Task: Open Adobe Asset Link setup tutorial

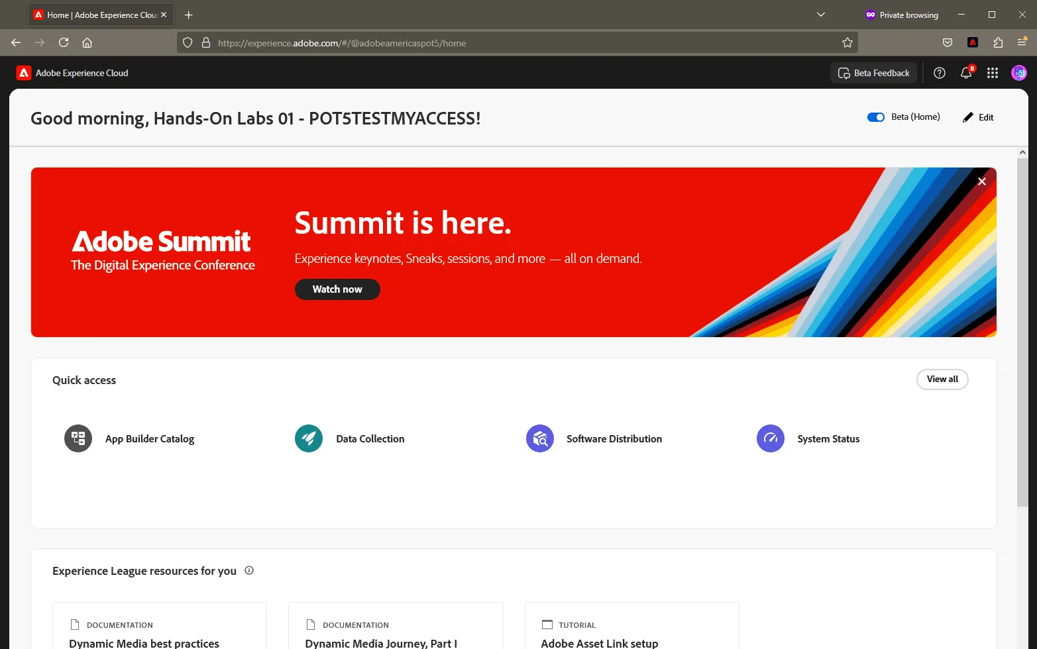Action: pos(631,626)
